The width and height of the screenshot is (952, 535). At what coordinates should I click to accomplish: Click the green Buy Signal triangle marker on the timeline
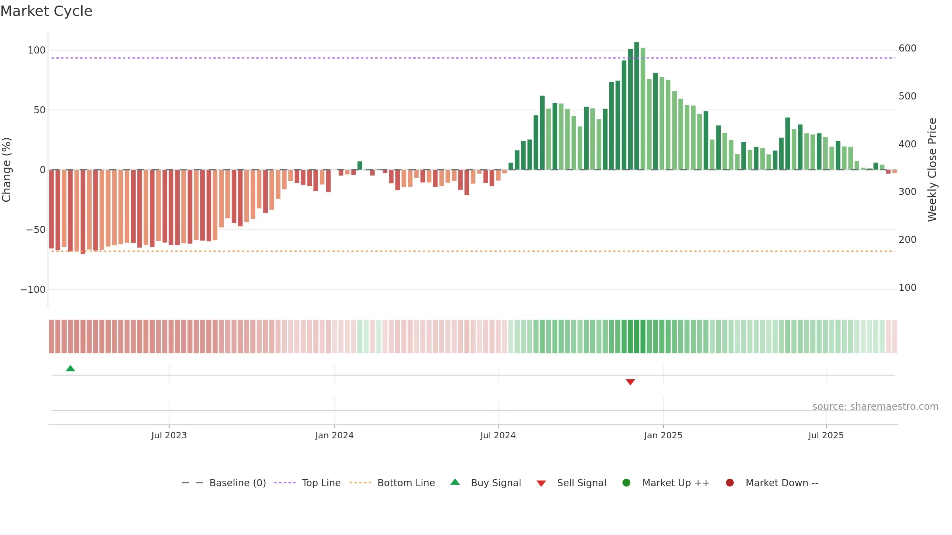(70, 369)
